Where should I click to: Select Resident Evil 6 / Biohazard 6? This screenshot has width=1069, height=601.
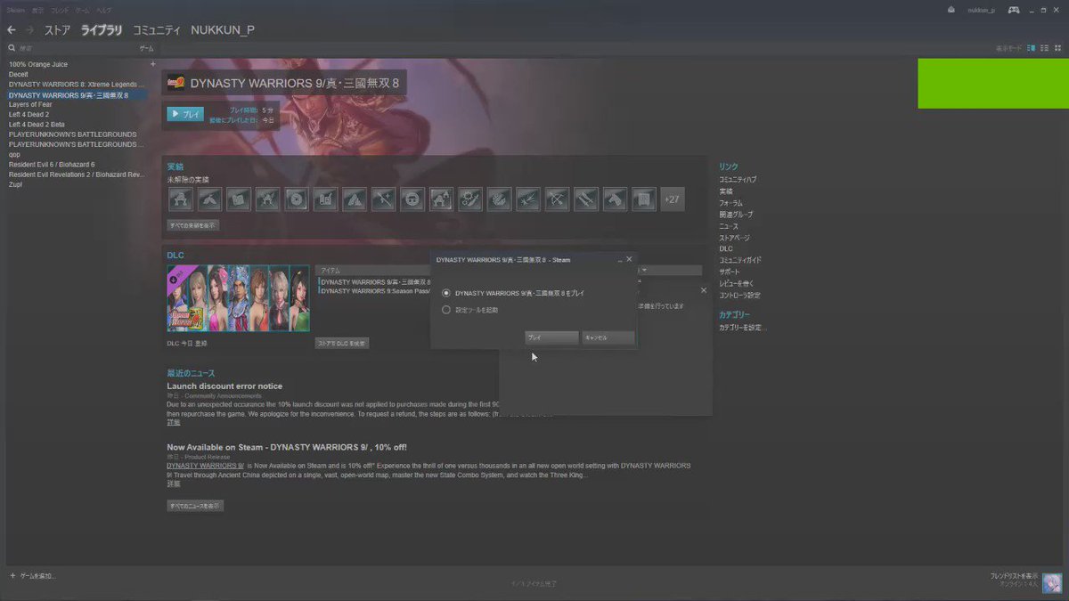[52, 164]
